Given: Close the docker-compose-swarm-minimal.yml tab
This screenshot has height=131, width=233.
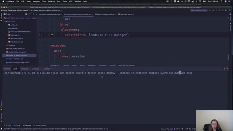Looking at the screenshot, I should pos(92,15).
